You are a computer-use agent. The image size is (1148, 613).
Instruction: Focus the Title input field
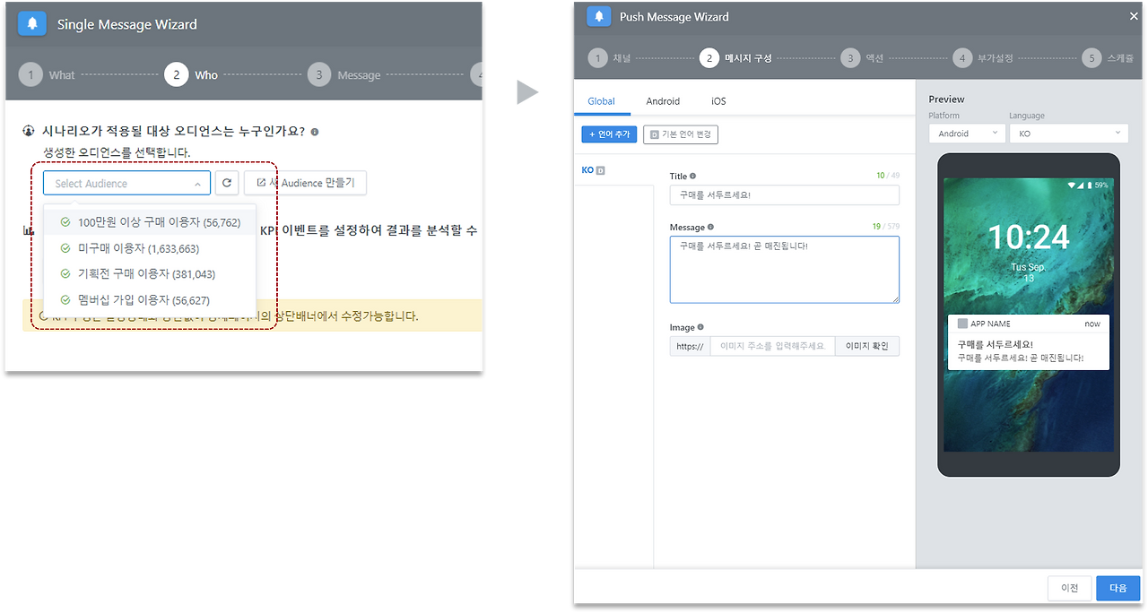[x=784, y=195]
